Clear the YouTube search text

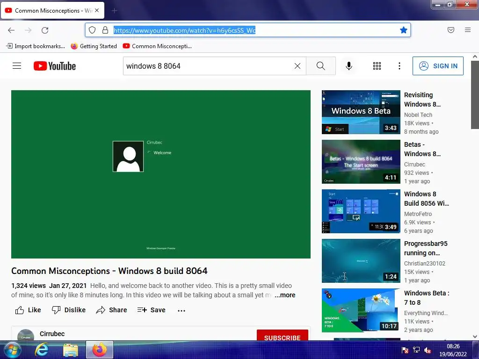297,66
